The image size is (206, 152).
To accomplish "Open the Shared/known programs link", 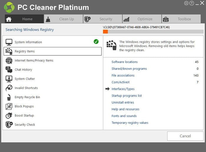I will pyautogui.click(x=129, y=69).
